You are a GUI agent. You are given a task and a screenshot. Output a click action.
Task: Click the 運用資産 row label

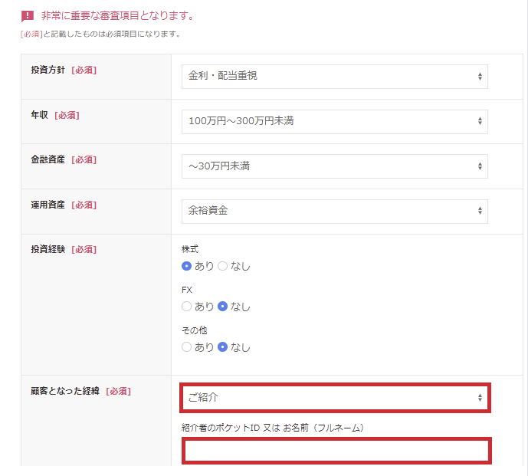click(48, 205)
